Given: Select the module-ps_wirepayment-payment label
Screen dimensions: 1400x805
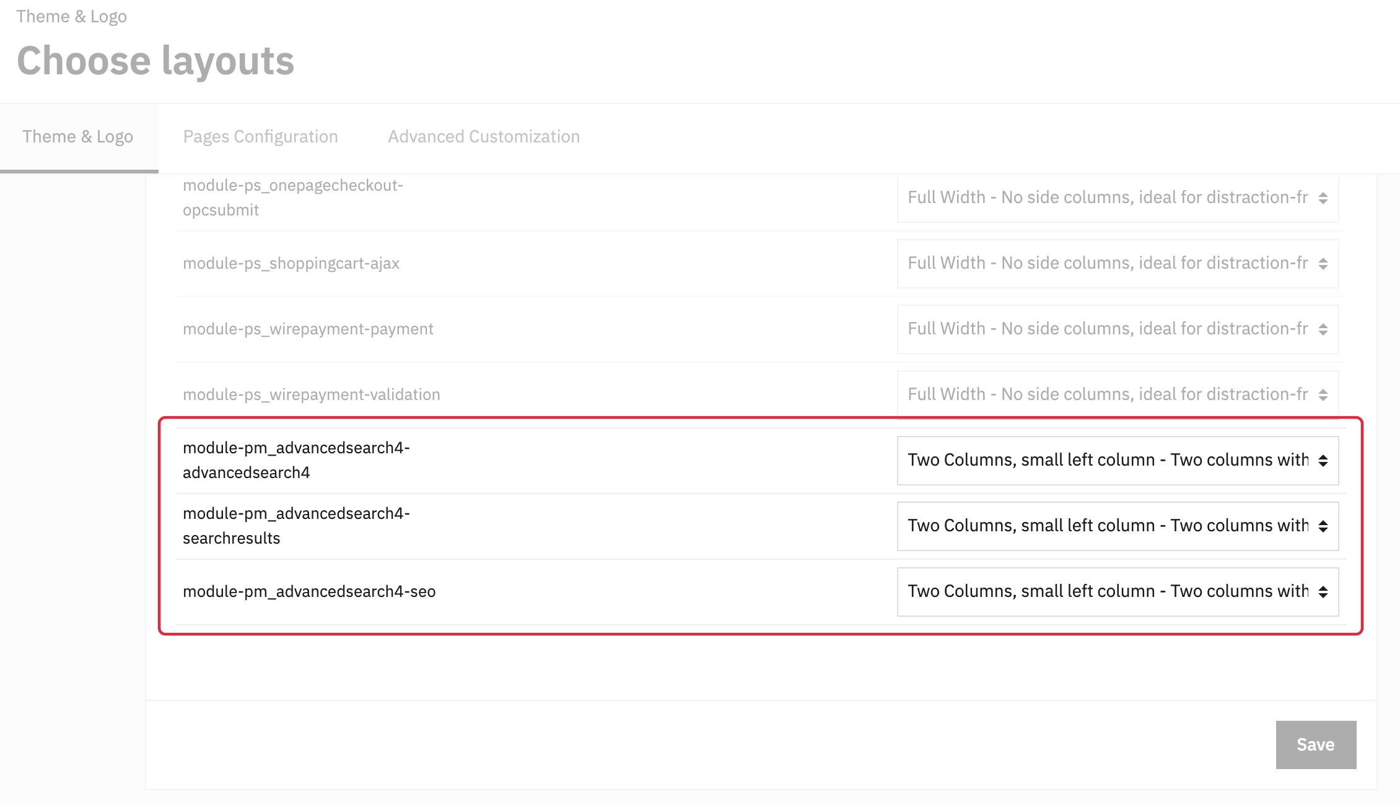Looking at the screenshot, I should pyautogui.click(x=308, y=329).
